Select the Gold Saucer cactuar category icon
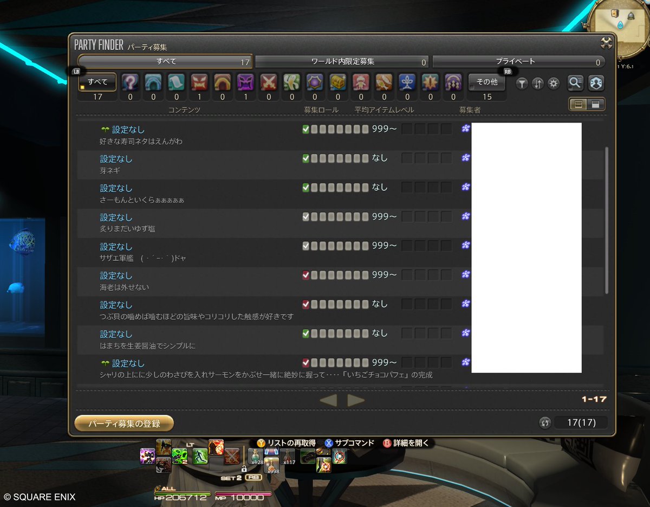The width and height of the screenshot is (650, 507). pos(292,82)
